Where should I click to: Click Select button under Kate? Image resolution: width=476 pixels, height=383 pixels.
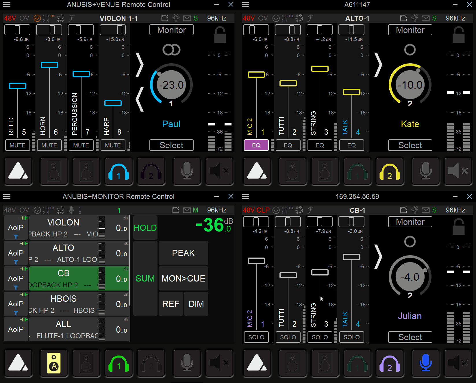coord(410,145)
